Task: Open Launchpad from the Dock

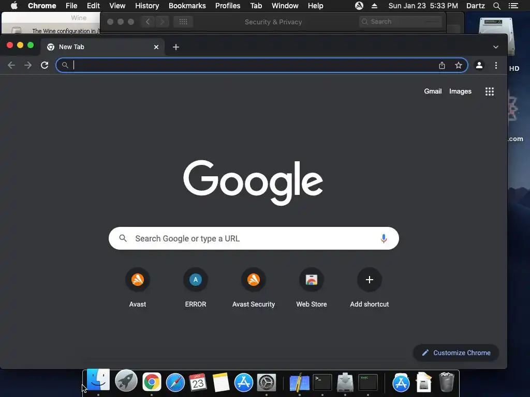Action: (x=126, y=381)
